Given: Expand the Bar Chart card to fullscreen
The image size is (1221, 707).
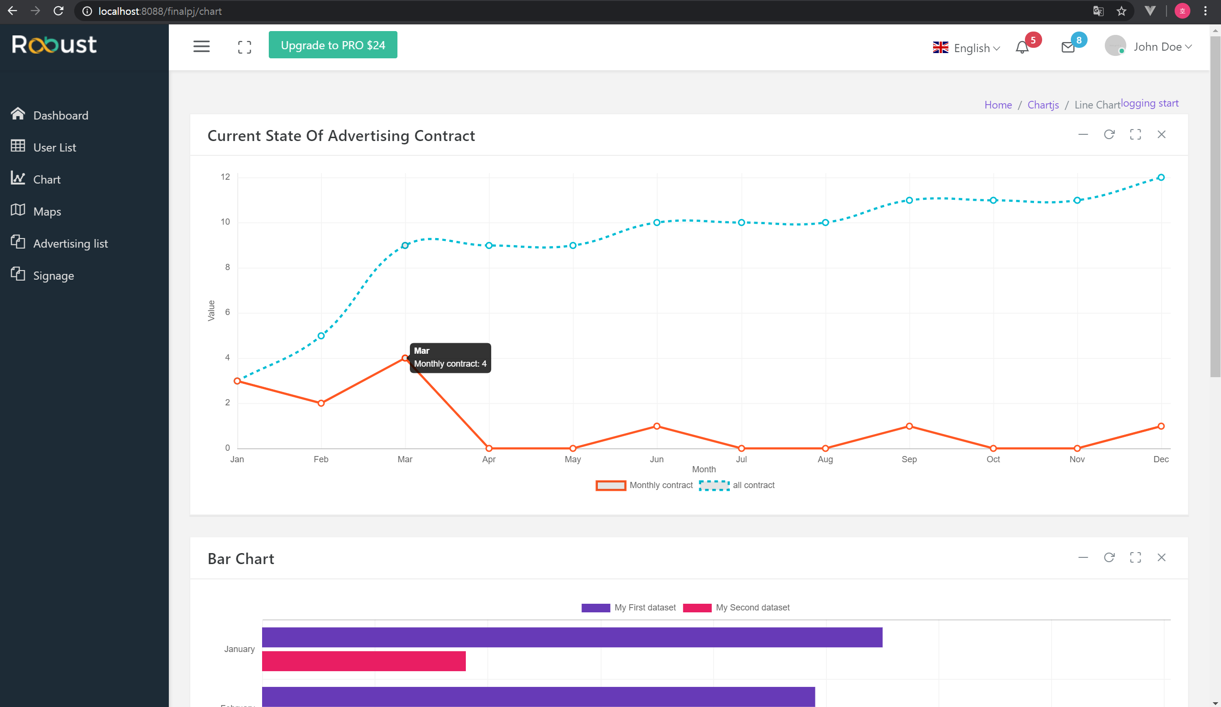Looking at the screenshot, I should pos(1135,557).
